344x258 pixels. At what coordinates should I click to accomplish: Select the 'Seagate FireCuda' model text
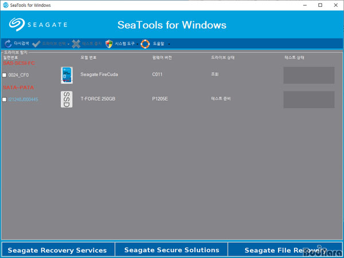99,74
